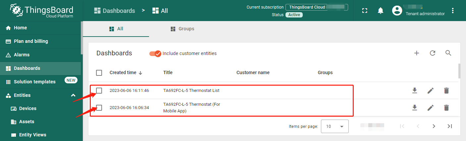Go to the previous page
Screen dimensions: 466x141
click(418, 126)
